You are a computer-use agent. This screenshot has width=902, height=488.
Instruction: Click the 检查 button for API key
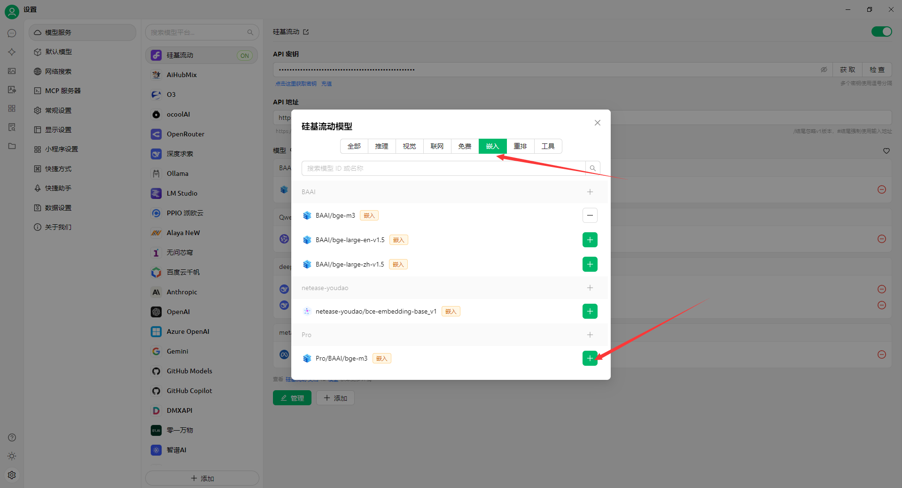click(877, 70)
